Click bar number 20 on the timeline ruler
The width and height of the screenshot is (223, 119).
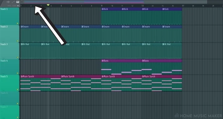(x=213, y=6)
